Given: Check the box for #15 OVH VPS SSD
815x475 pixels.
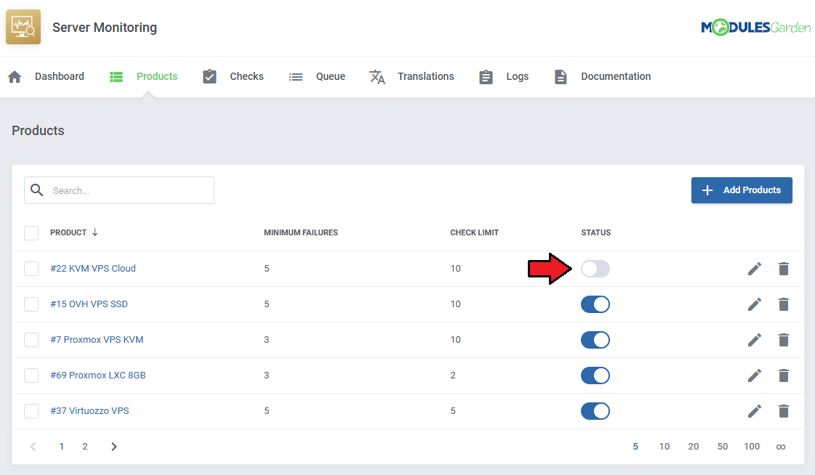Looking at the screenshot, I should (x=31, y=304).
